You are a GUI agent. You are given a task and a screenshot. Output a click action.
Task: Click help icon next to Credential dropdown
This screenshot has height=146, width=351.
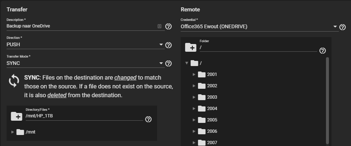343,27
